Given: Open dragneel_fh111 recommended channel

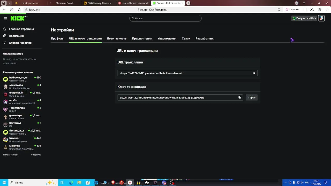Looking at the screenshot, I should 22,94.
